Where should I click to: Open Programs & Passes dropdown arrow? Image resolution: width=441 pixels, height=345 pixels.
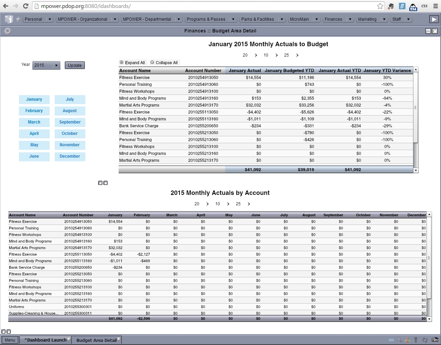click(x=233, y=19)
